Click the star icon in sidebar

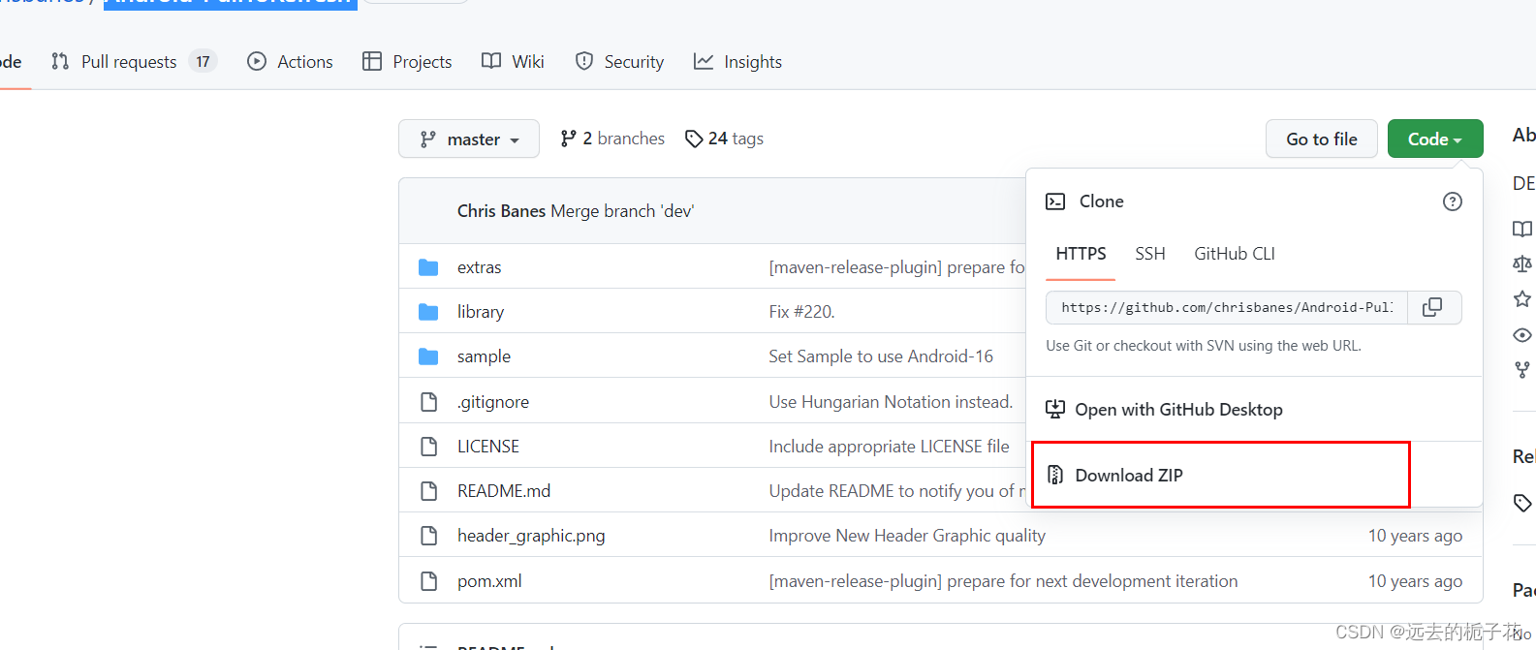pos(1522,298)
